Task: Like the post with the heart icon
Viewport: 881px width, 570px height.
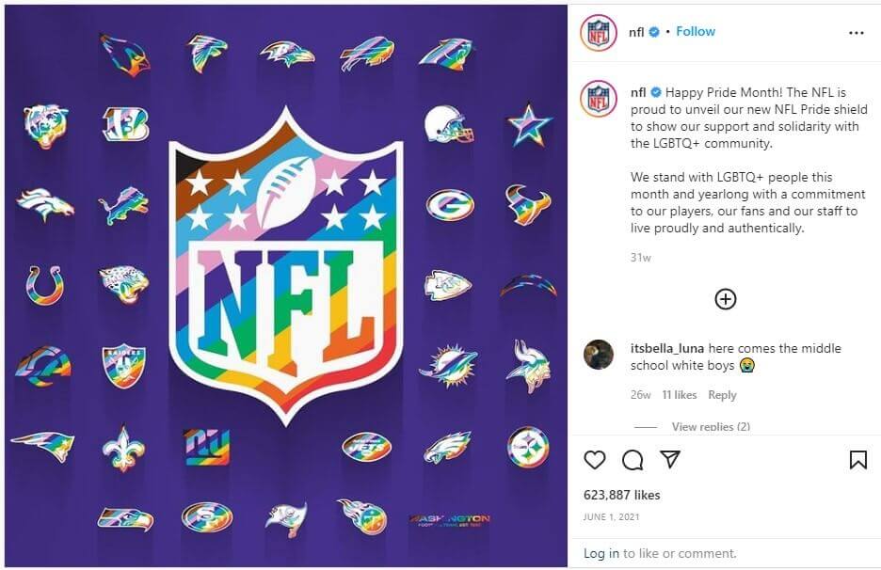Action: [x=595, y=459]
